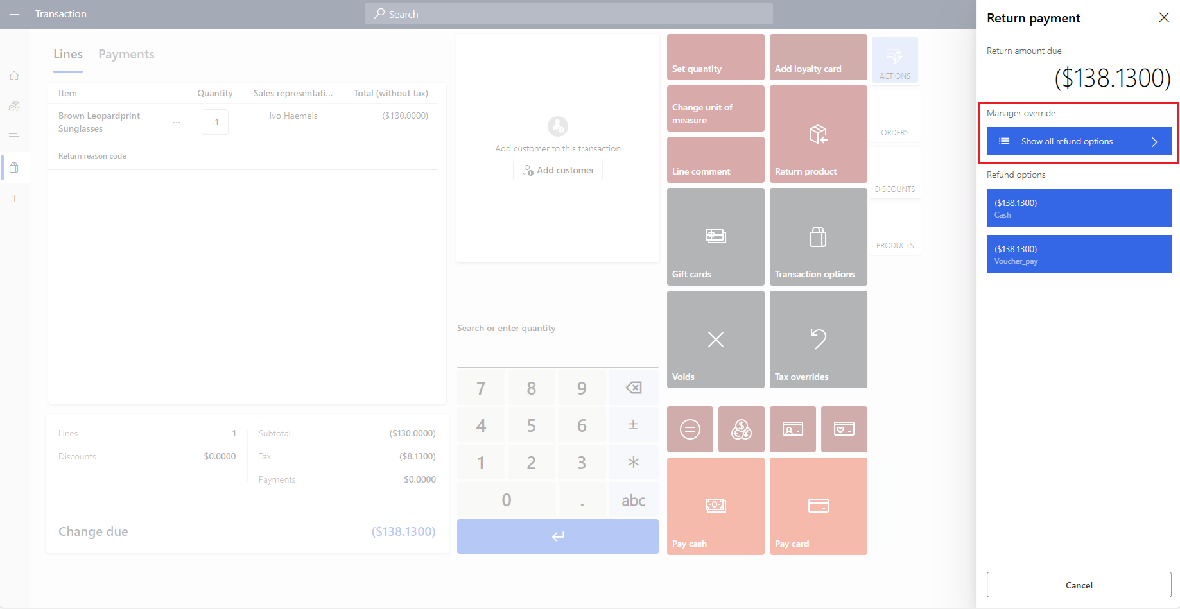Open Tax overrides
Viewport: 1180px width, 609px height.
[818, 339]
